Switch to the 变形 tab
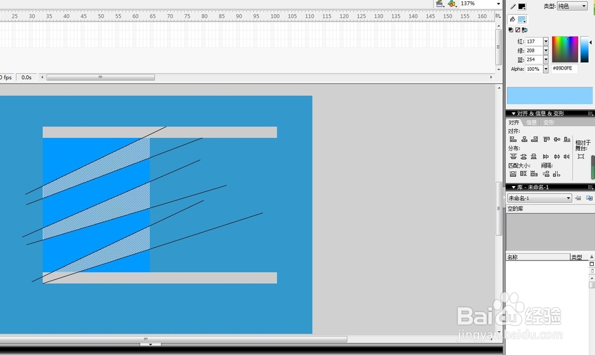This screenshot has width=595, height=355. pos(549,122)
